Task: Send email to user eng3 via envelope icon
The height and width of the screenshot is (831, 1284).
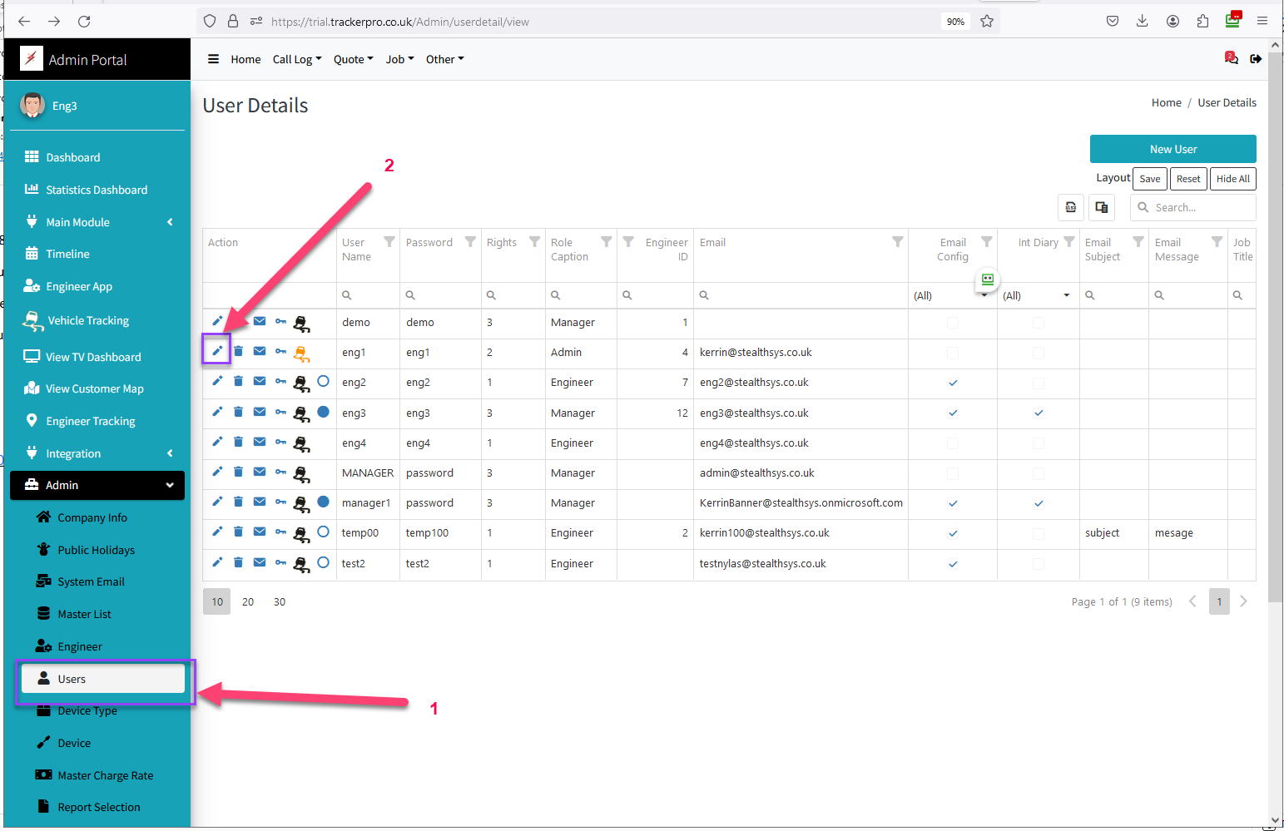Action: click(x=260, y=412)
